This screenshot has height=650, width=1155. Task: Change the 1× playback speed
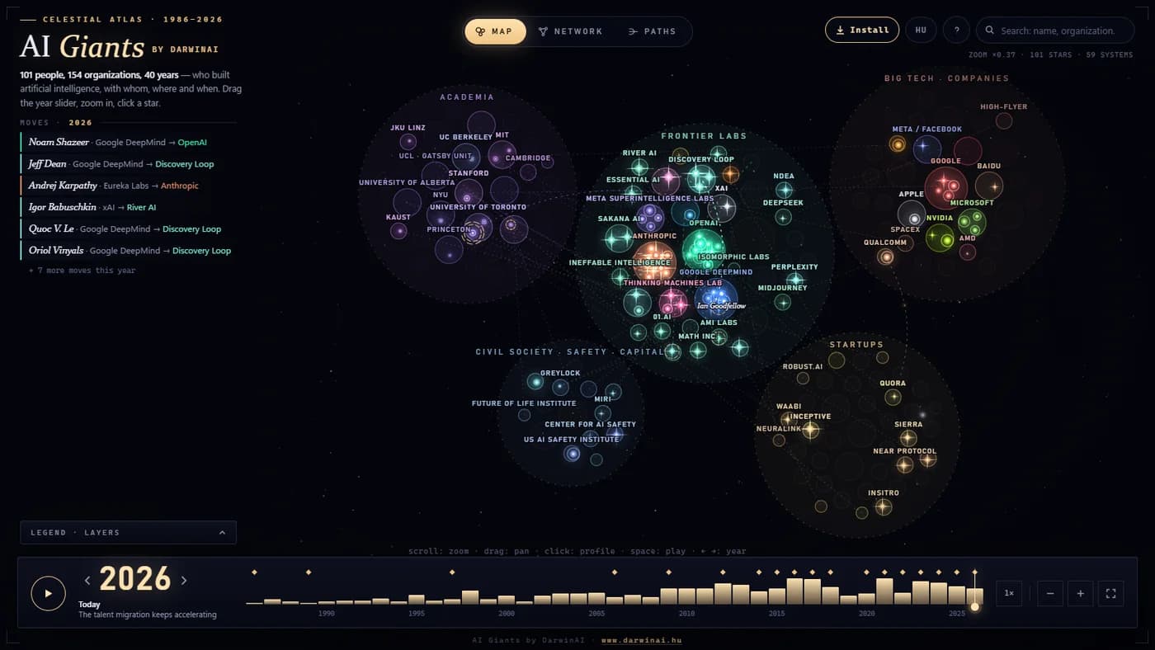click(x=1009, y=593)
